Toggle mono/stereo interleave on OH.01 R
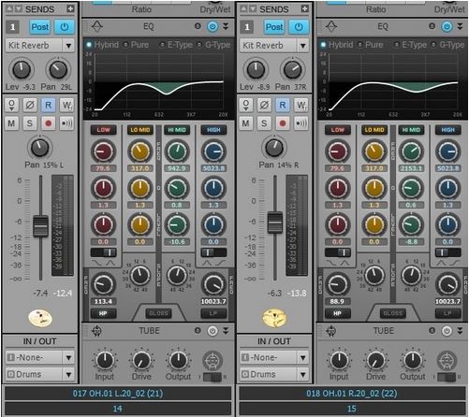This screenshot has width=469, height=417. click(246, 105)
